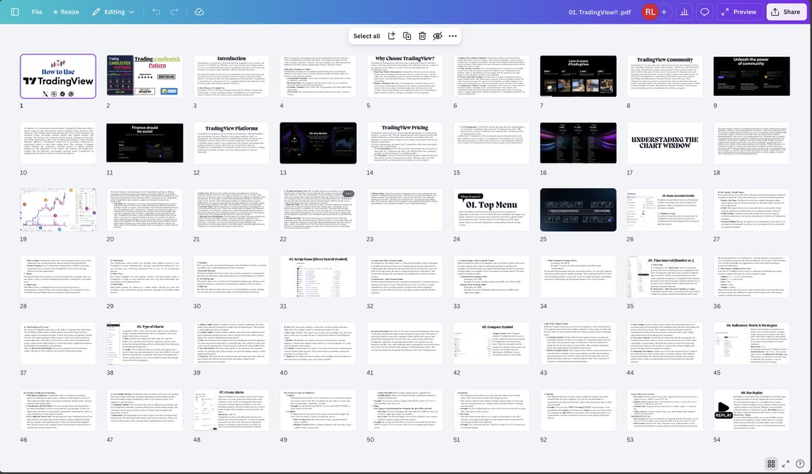Viewport: 812px width, 474px height.
Task: Click page number label 10
Action: click(24, 172)
